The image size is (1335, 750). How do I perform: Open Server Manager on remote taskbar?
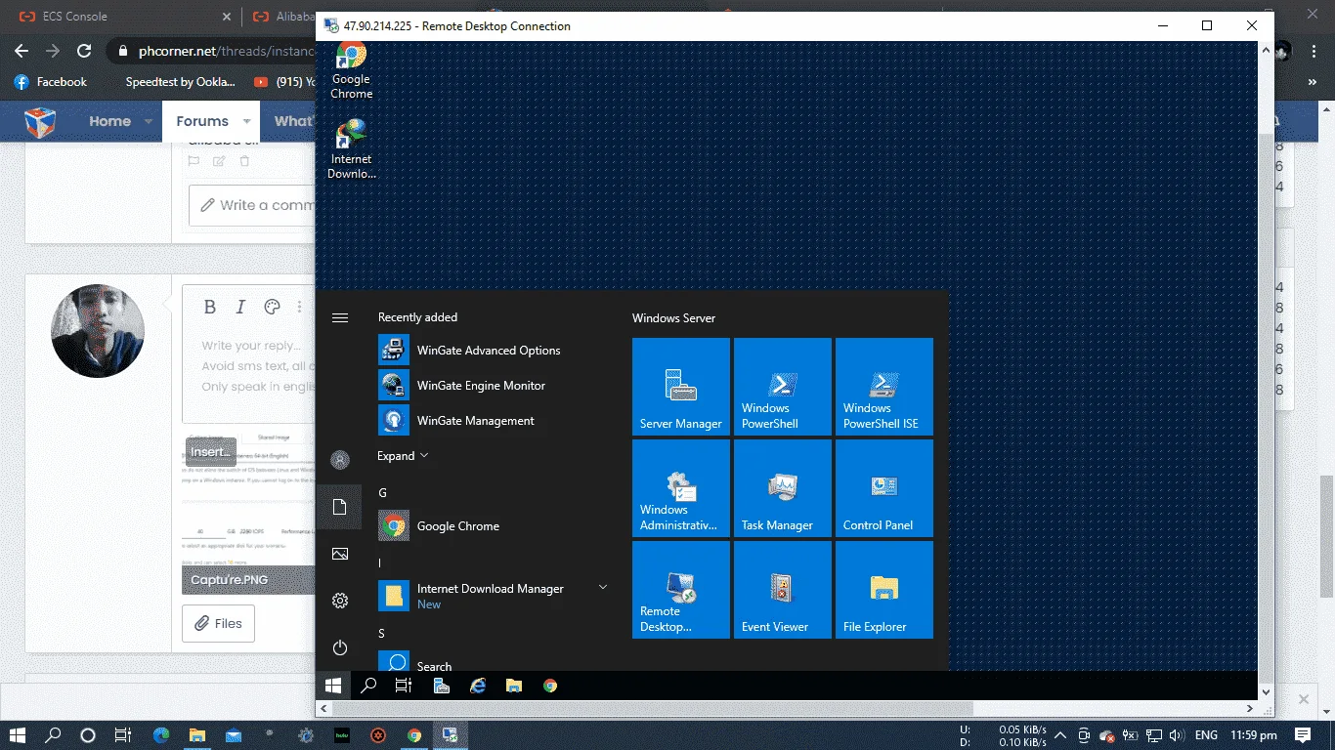pos(442,686)
